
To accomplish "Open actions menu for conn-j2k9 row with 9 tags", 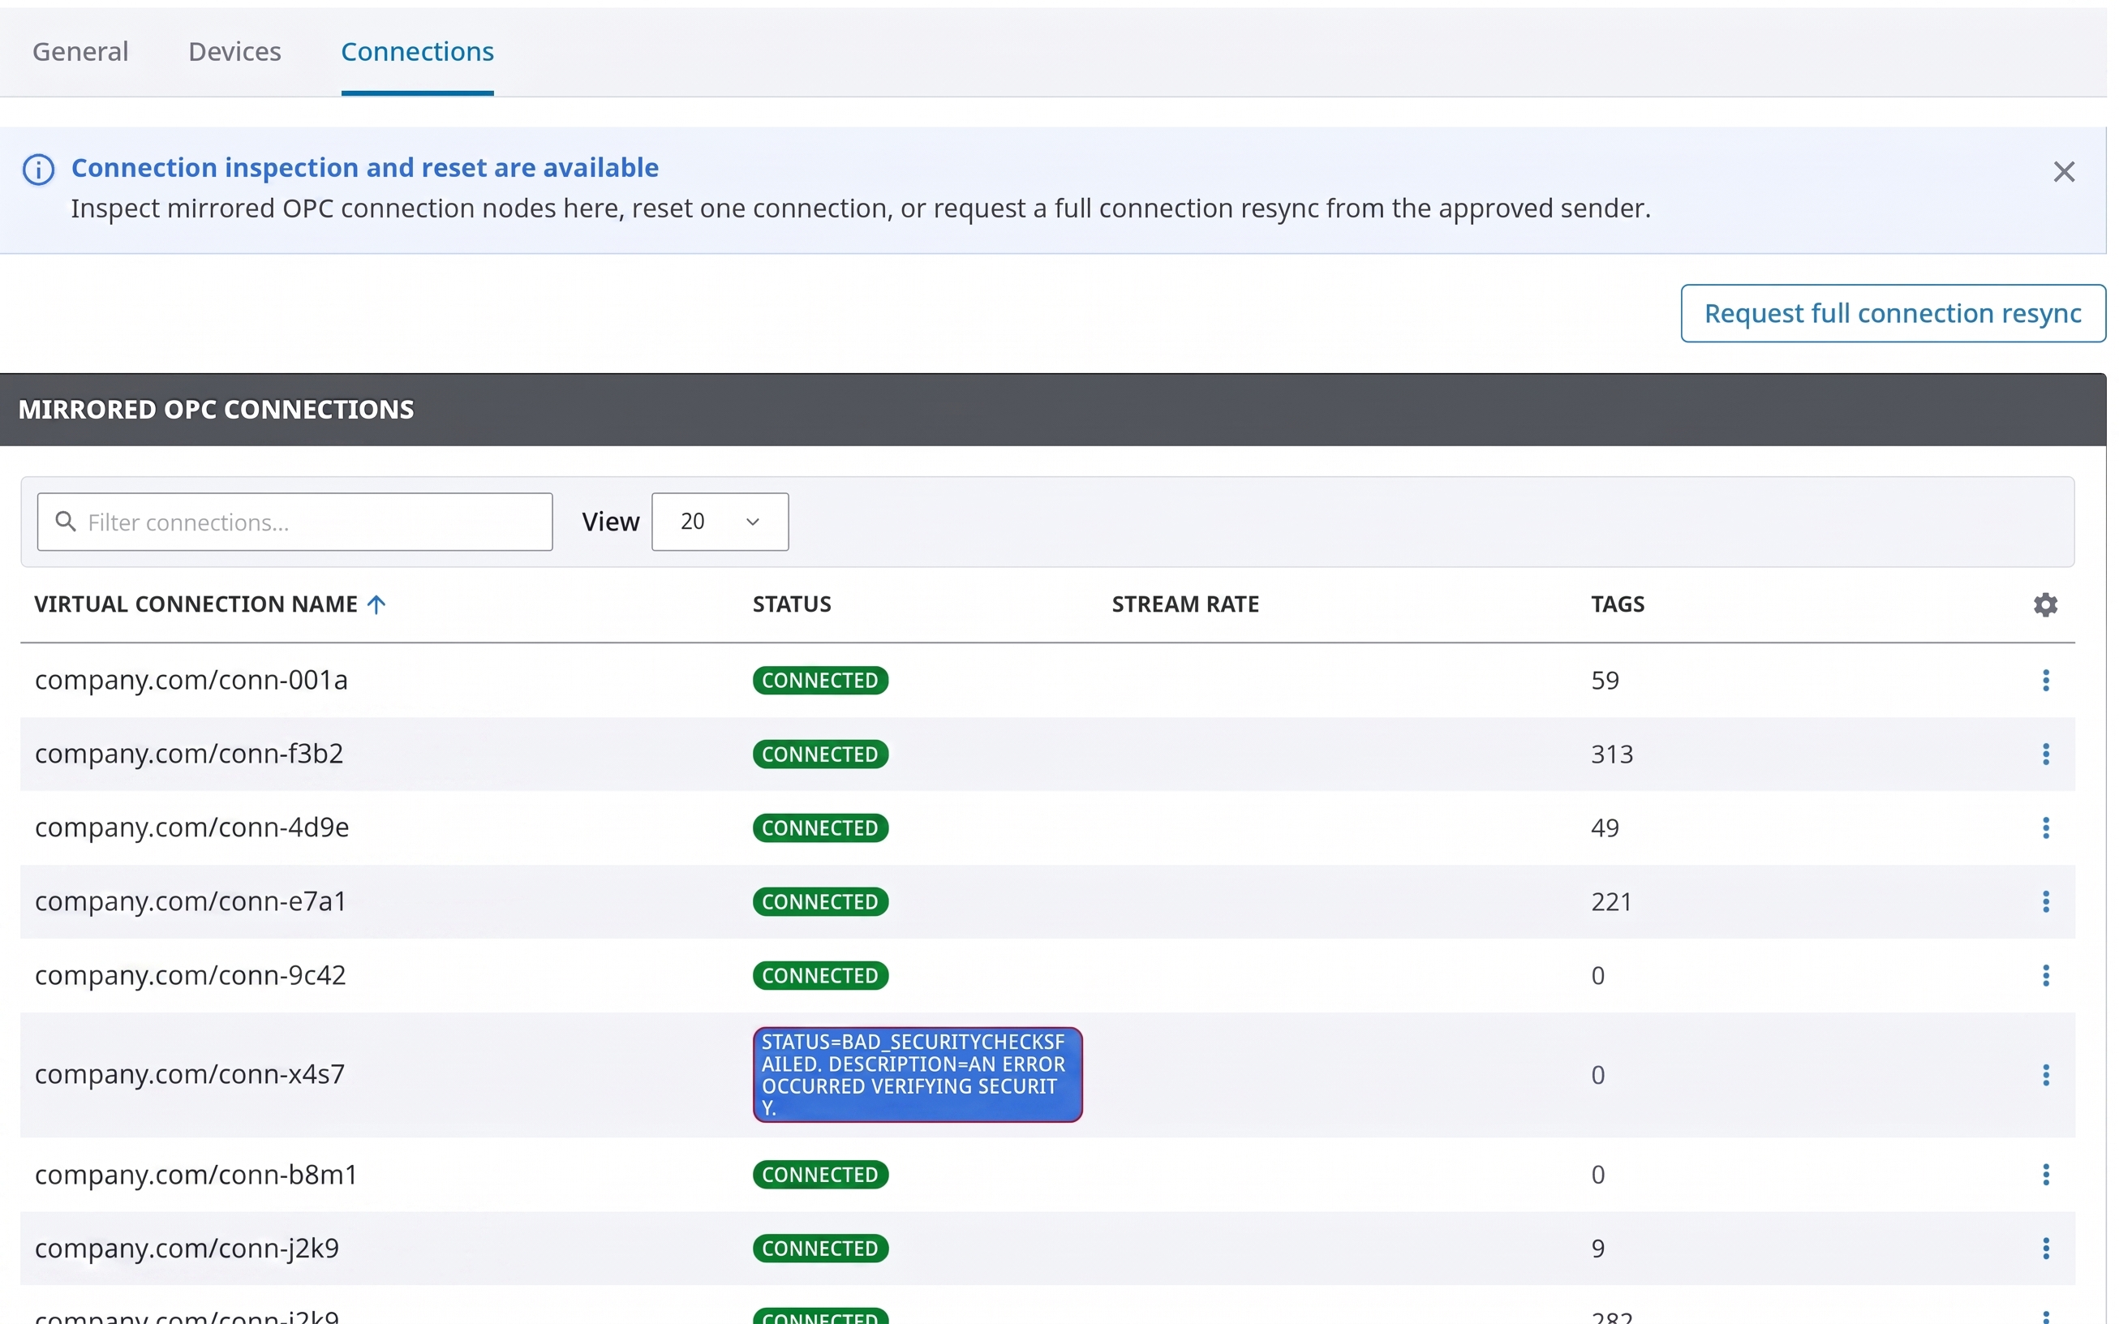I will [2045, 1249].
